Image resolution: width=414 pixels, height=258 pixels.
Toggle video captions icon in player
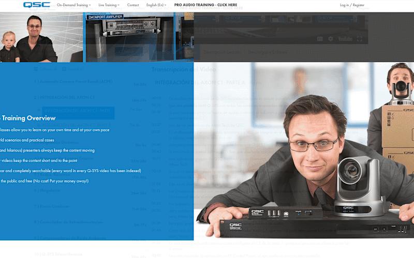coord(320,39)
